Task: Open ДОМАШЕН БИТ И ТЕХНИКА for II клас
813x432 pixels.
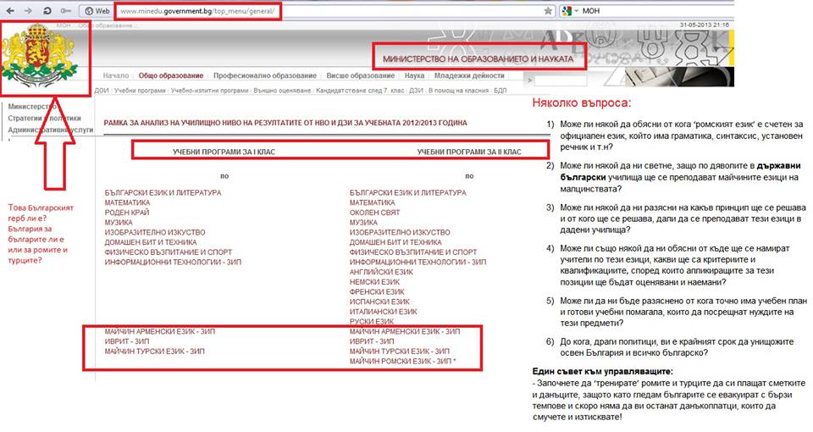Action: click(395, 242)
